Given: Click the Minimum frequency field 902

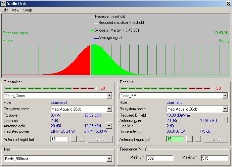Looking at the screenshot, I should coord(160,158).
